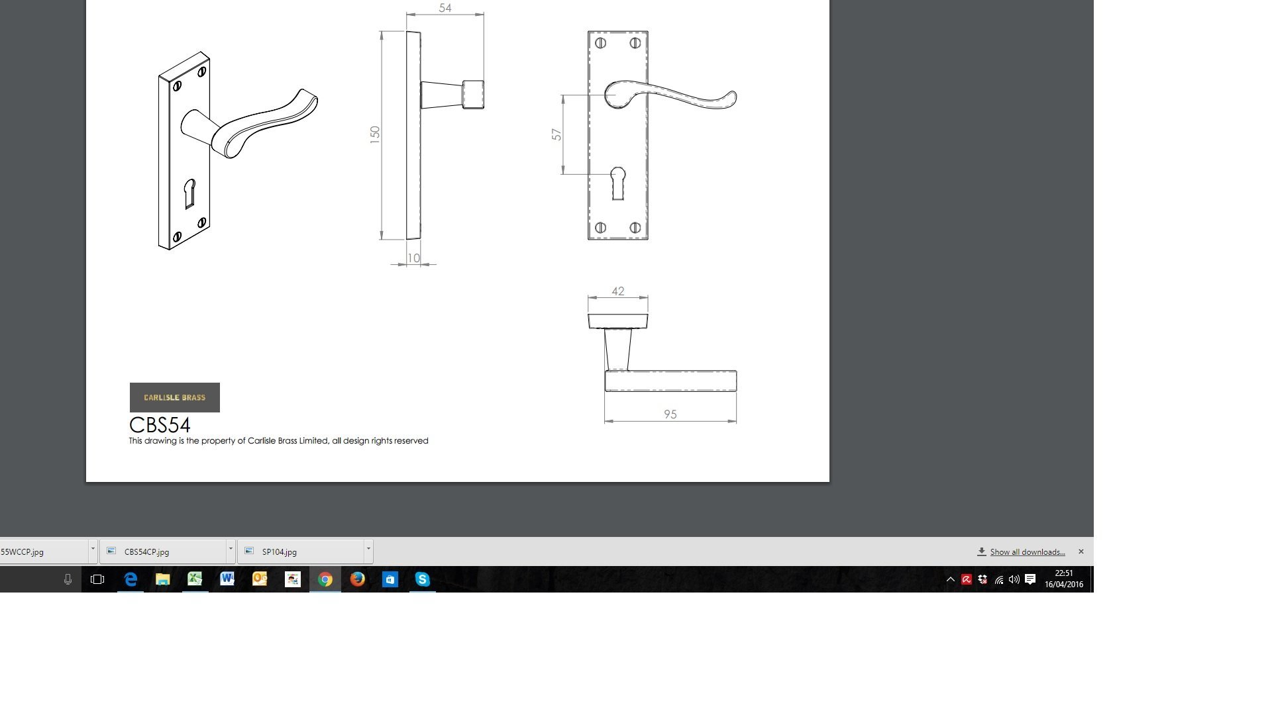Open dropdown arrow for 55WCCP.jpg download
The width and height of the screenshot is (1272, 715).
pyautogui.click(x=93, y=549)
